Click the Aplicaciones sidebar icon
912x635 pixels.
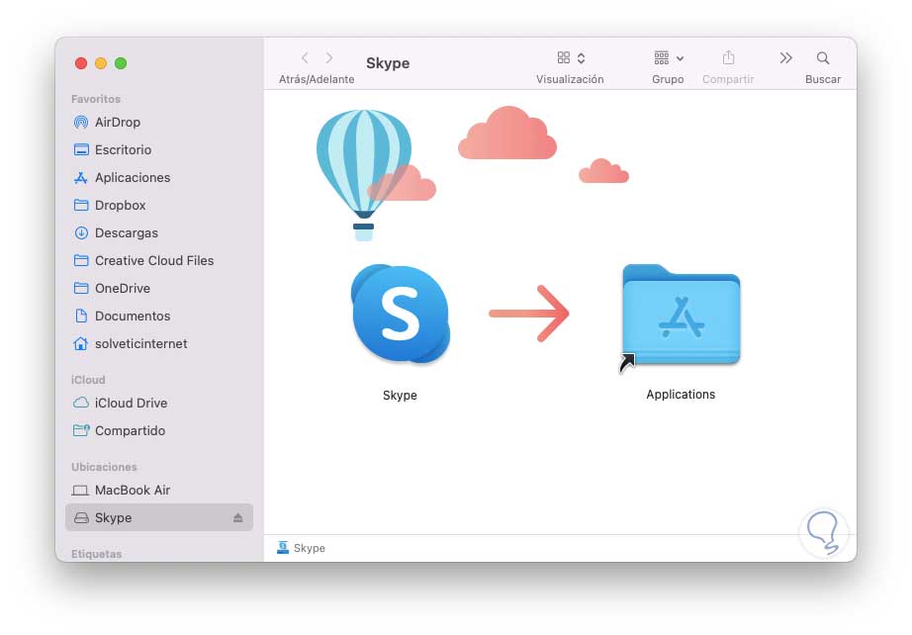pos(81,178)
